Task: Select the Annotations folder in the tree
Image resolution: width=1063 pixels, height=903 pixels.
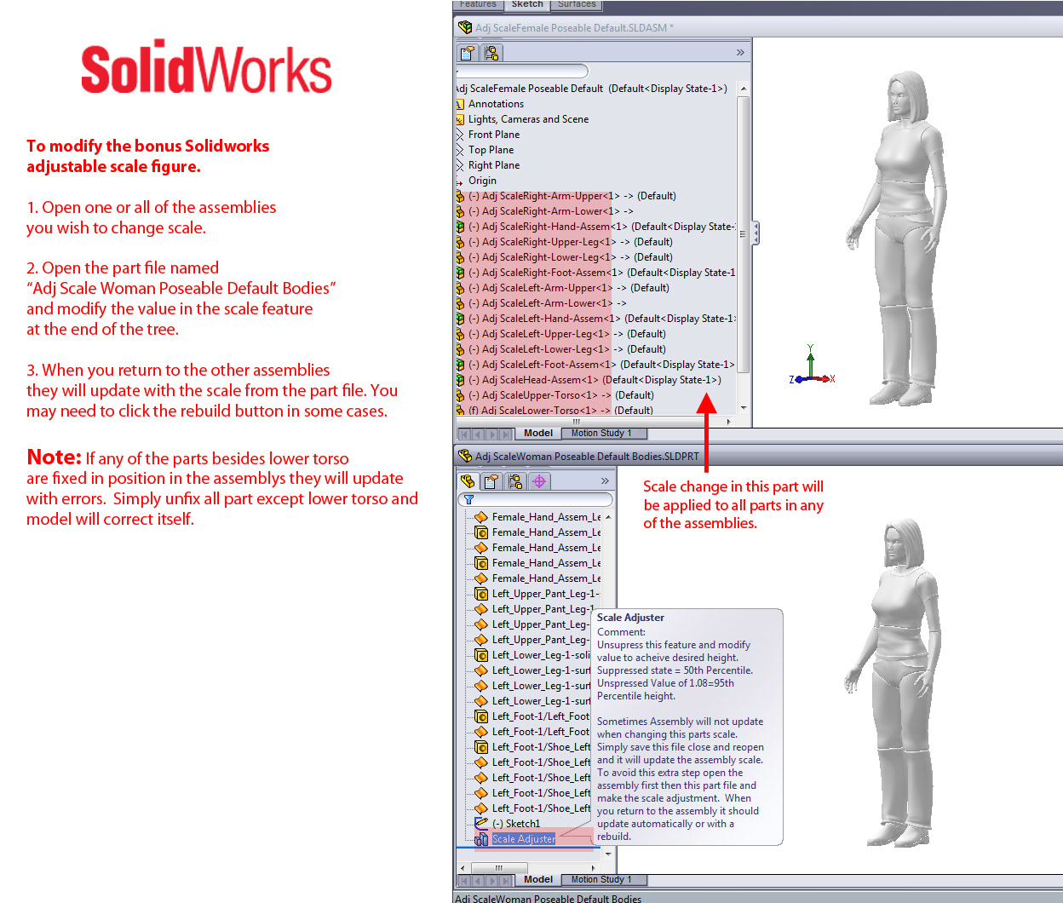Action: coord(496,103)
